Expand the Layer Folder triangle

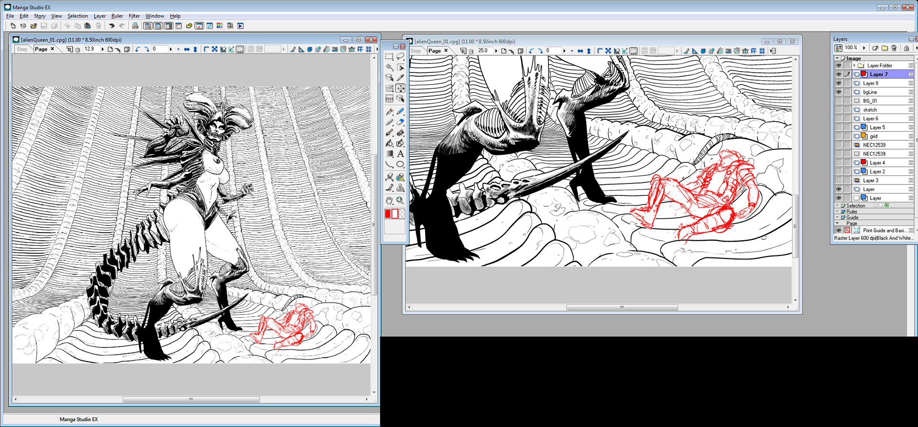tap(854, 65)
